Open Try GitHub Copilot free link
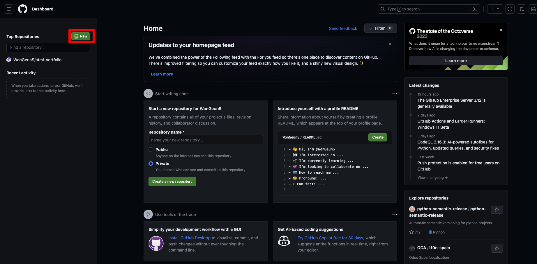Viewport: 537px width, 264px height. pyautogui.click(x=331, y=238)
